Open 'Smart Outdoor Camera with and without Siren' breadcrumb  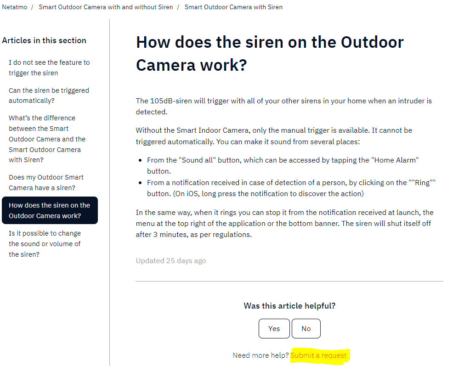[106, 7]
